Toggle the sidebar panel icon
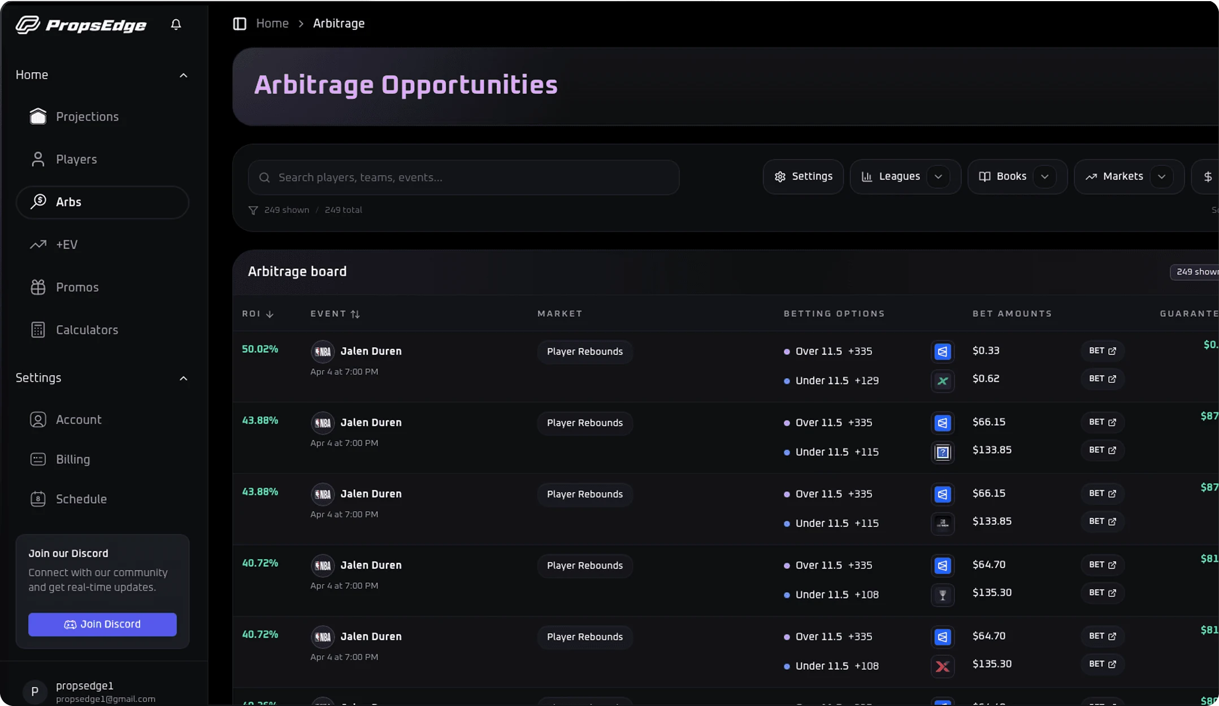Viewport: 1219px width, 706px height. pyautogui.click(x=240, y=24)
